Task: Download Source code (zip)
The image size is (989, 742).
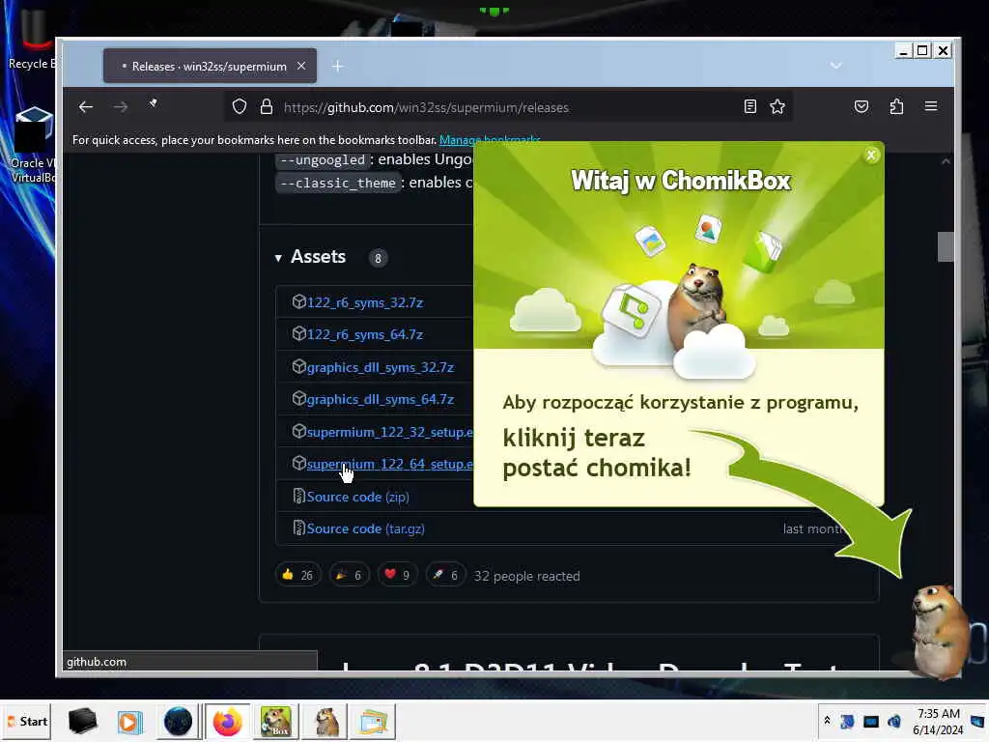Action: (357, 497)
